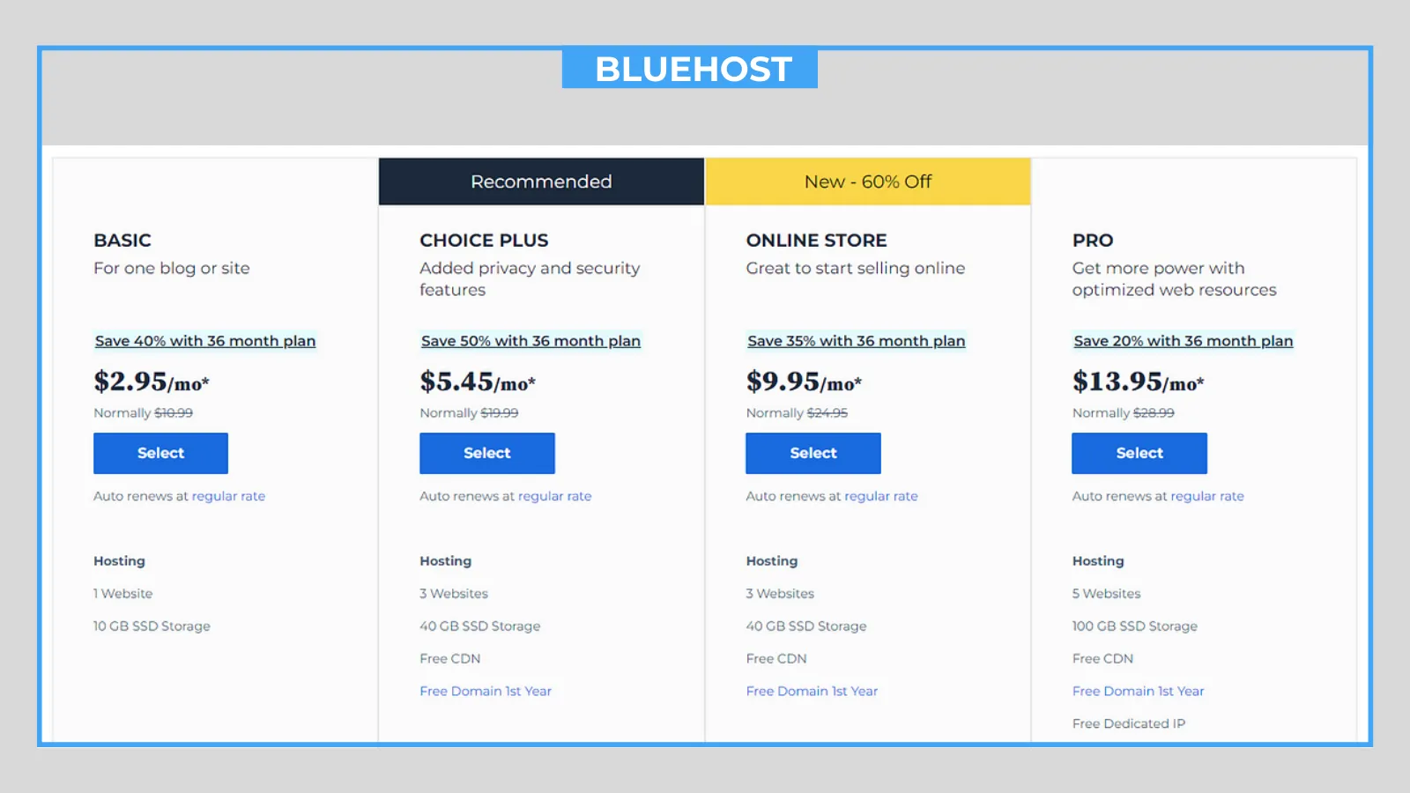The image size is (1410, 793).
Task: Click 'Great to start selling online' description
Action: pyautogui.click(x=856, y=268)
